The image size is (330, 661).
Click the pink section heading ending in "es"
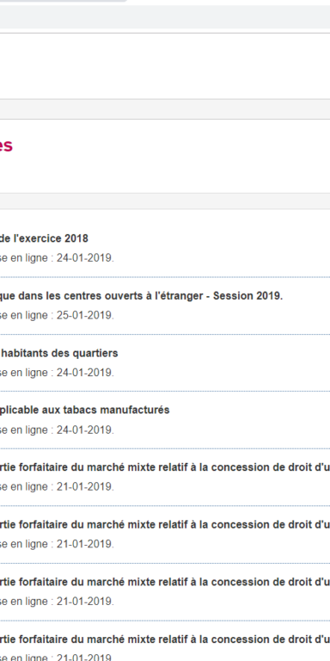coord(6,145)
